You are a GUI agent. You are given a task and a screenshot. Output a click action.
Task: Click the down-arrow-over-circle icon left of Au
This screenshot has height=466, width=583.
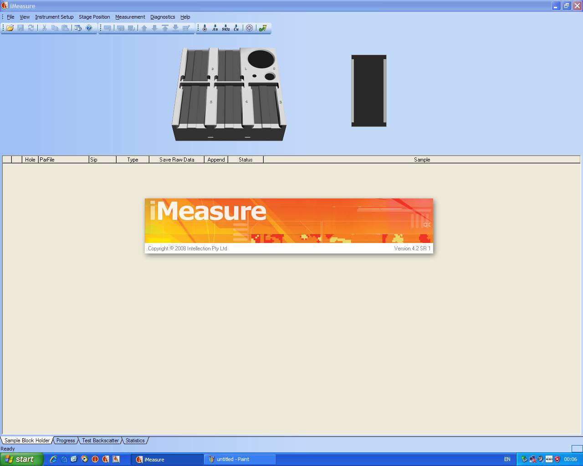click(205, 28)
